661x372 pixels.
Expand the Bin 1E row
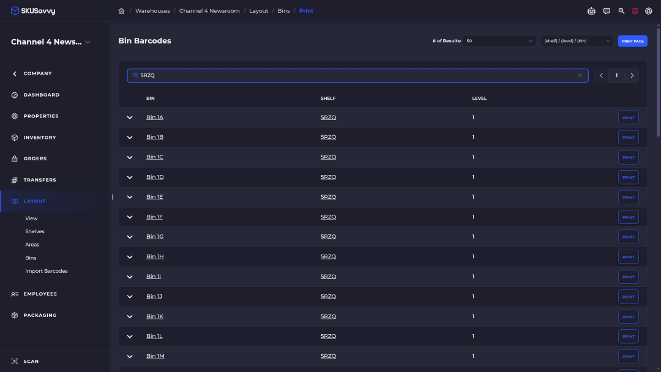(x=130, y=197)
